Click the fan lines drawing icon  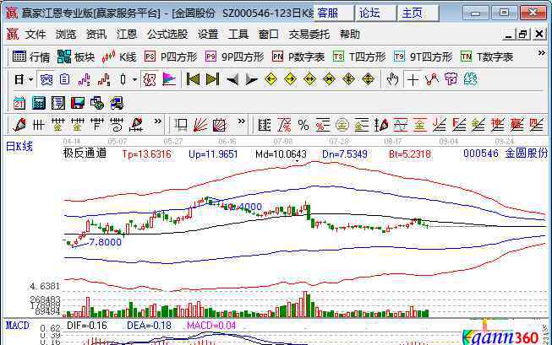pyautogui.click(x=200, y=125)
